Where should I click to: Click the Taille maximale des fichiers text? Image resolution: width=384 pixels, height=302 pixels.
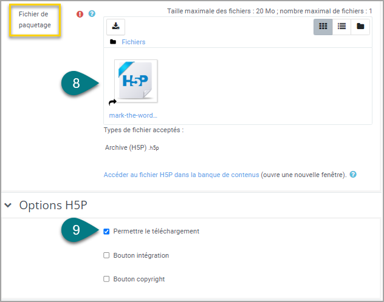[270, 11]
